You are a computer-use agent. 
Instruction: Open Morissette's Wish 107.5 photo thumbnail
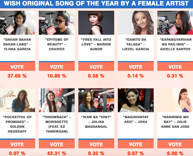pos(57,100)
